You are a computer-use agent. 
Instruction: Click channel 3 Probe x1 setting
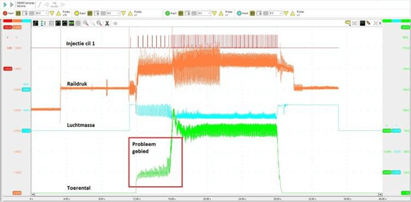point(228,13)
